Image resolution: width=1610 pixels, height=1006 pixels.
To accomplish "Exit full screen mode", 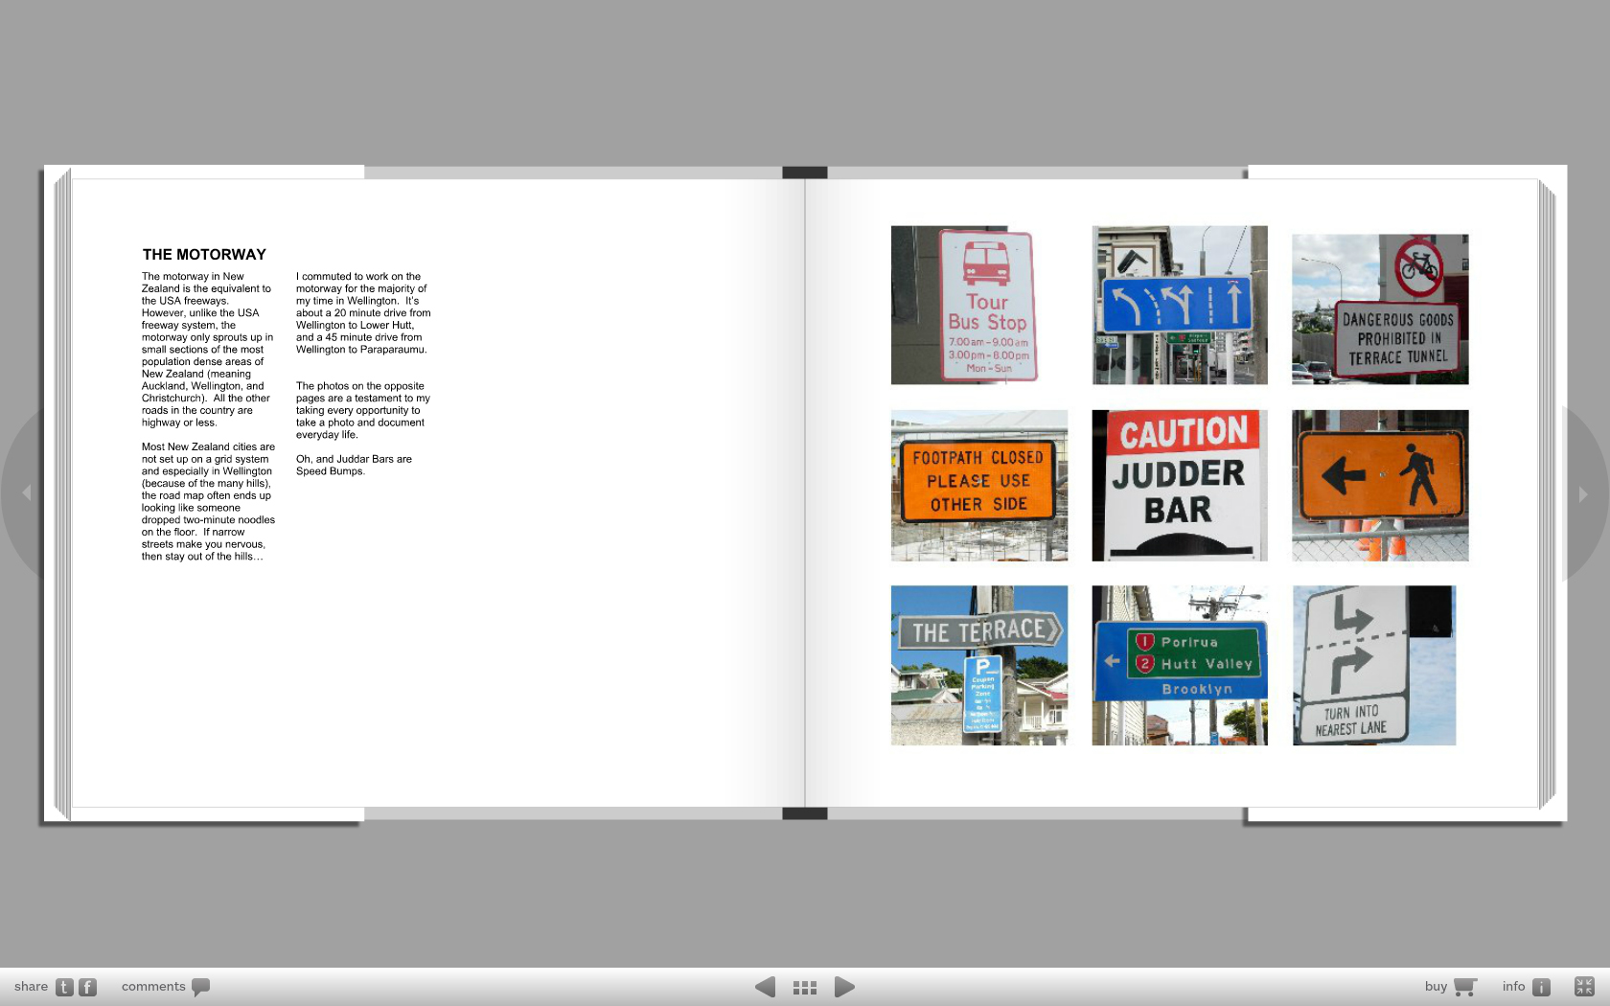I will pos(1584,987).
